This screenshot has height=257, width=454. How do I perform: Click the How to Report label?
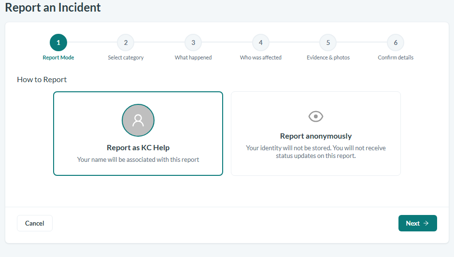pos(42,79)
